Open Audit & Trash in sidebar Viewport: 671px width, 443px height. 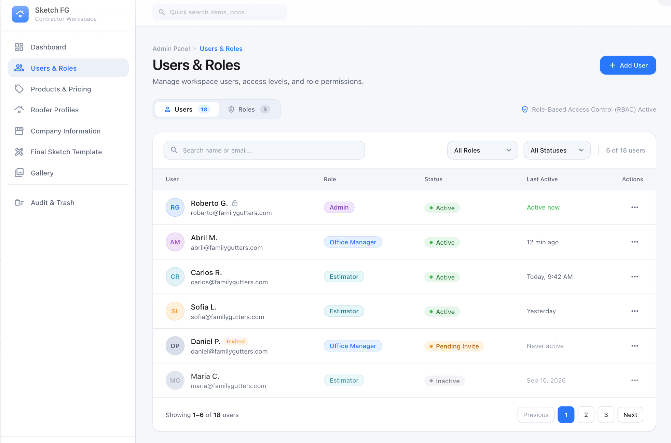(68, 203)
